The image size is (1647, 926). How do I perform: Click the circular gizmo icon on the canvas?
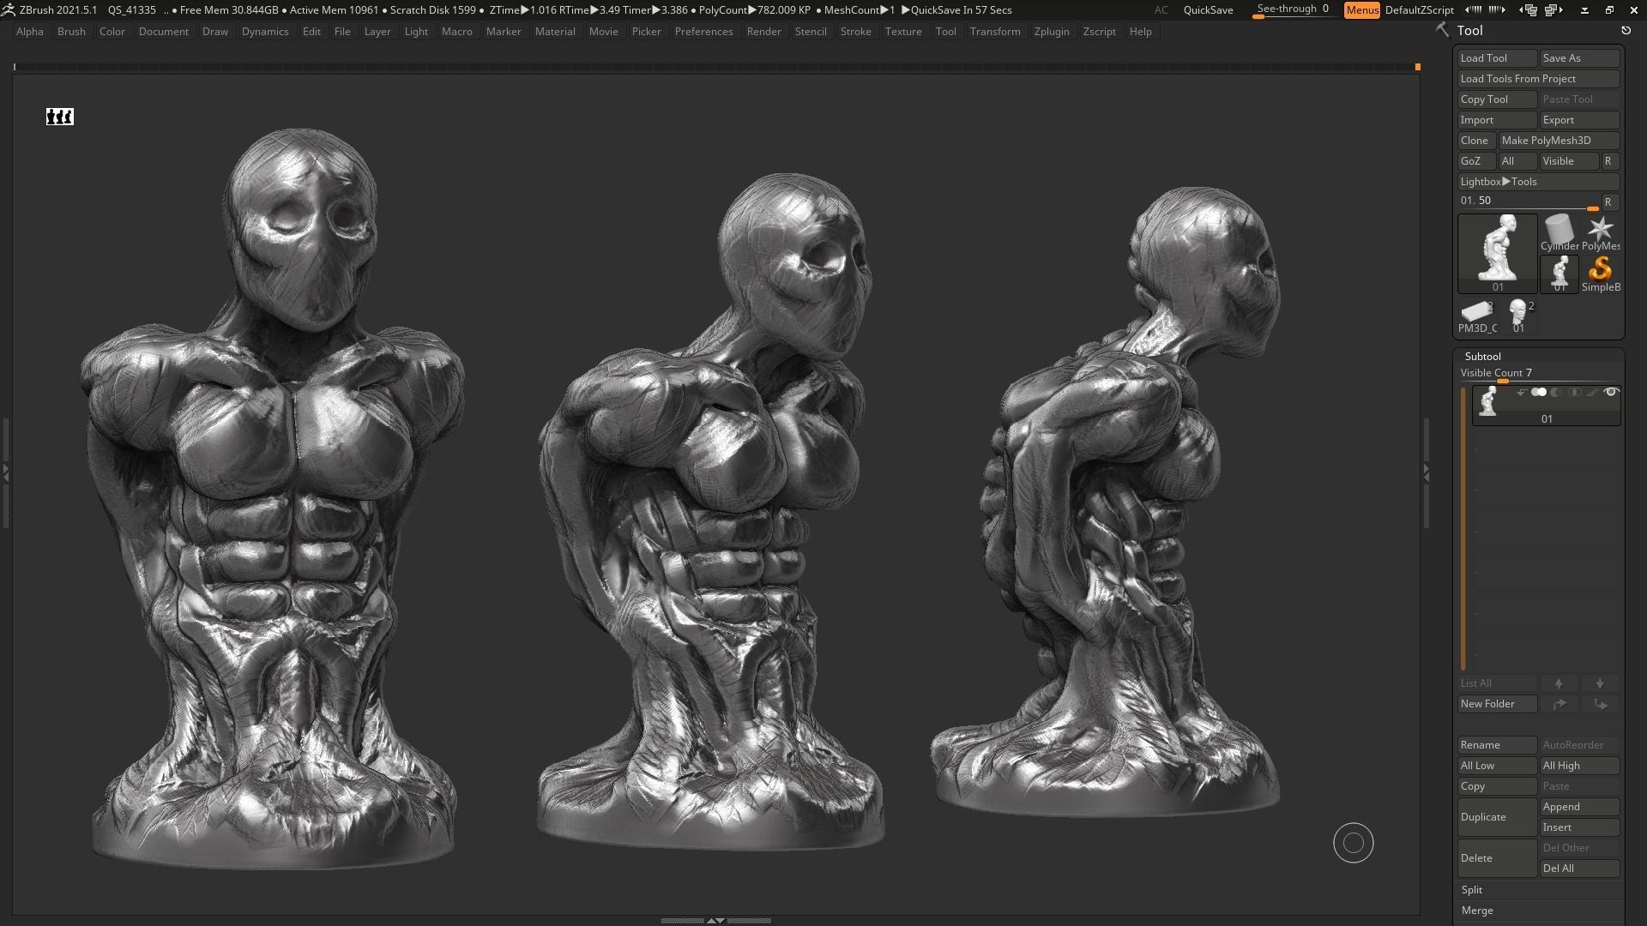pos(1354,844)
